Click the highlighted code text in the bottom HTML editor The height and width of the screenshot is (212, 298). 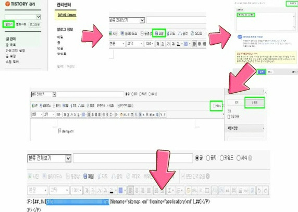point(78,202)
